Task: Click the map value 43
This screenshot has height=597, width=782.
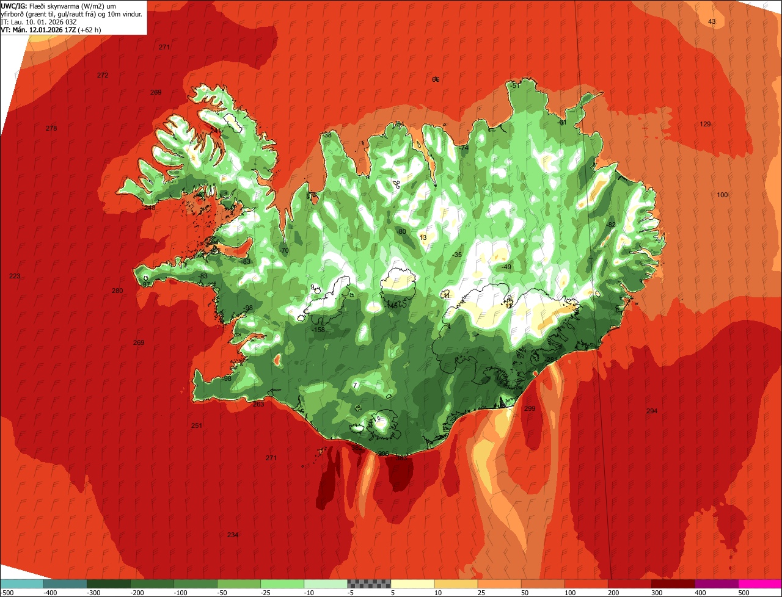Action: [x=712, y=21]
